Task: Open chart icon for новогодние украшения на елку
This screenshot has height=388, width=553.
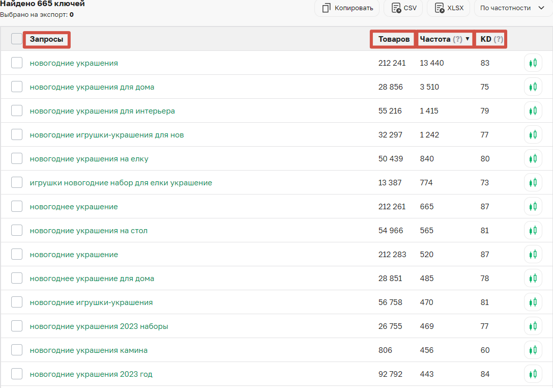Action: 533,159
